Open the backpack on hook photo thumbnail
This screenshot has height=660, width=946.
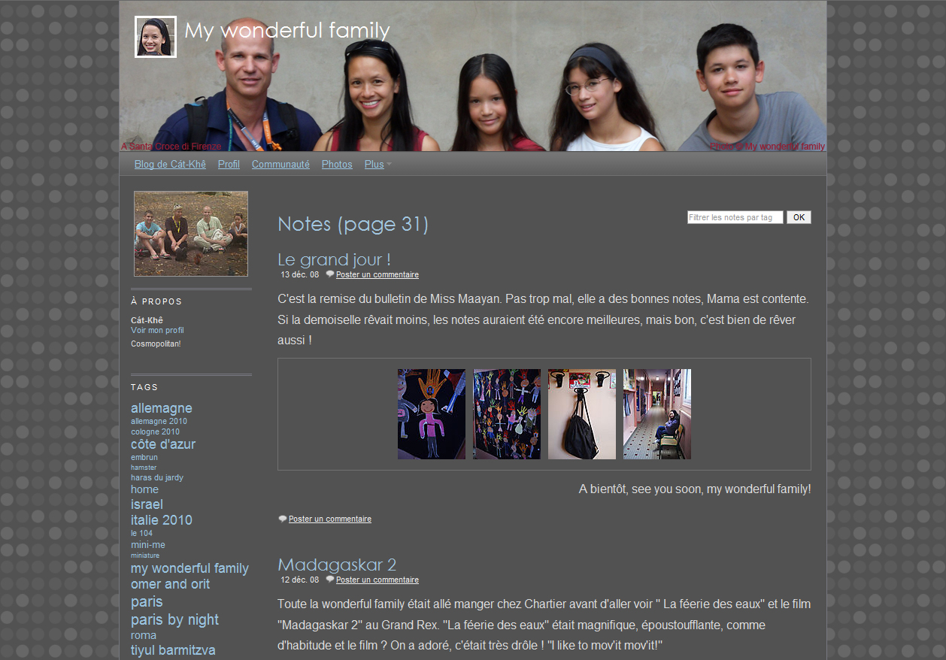(x=581, y=414)
